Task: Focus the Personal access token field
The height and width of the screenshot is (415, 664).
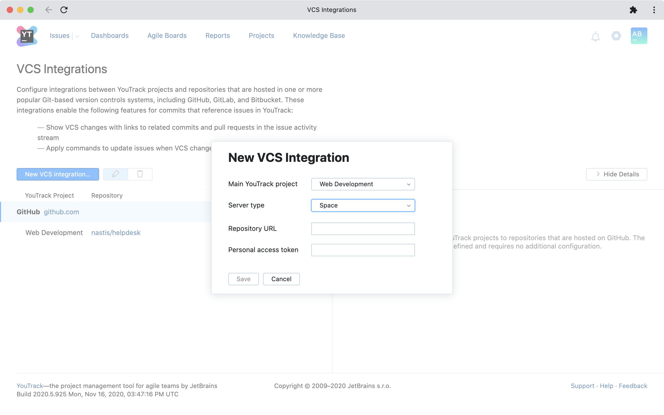Action: [x=363, y=250]
